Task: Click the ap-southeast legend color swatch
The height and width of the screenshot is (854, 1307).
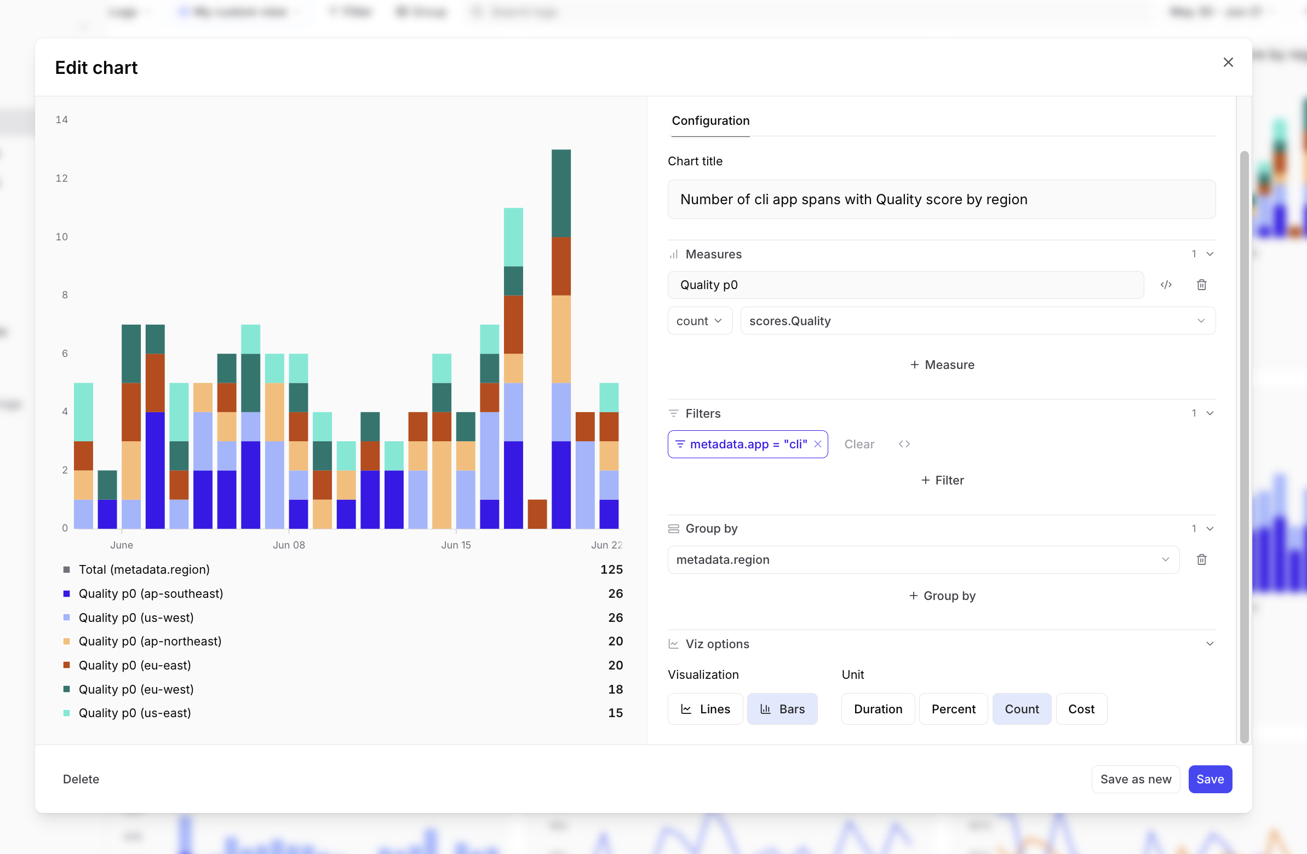Action: (66, 593)
